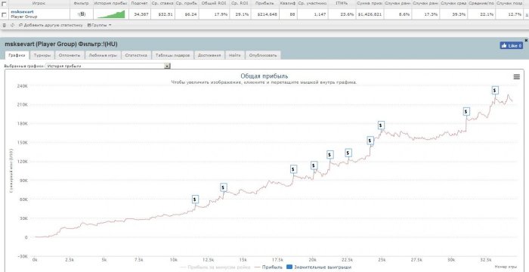Toggle the Прибыль за минусом рейка legend series

pos(215,267)
